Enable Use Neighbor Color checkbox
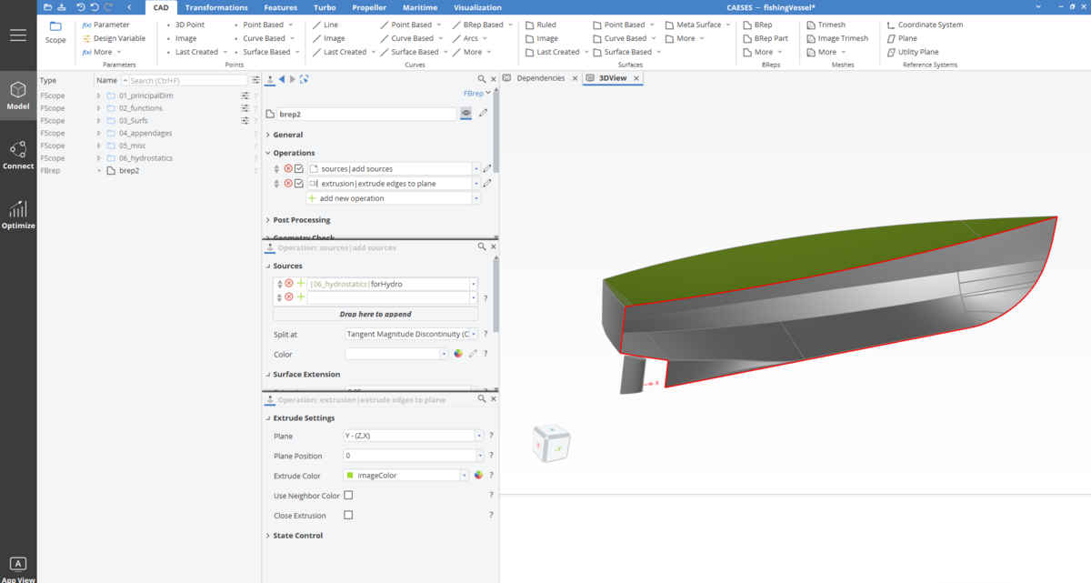1091x583 pixels. pyautogui.click(x=348, y=495)
